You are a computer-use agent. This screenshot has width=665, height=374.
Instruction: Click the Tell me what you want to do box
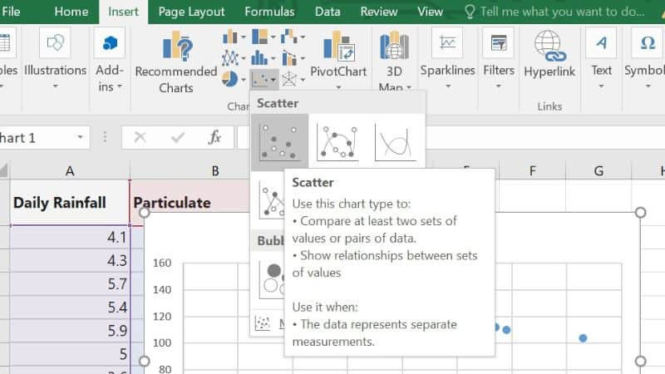pyautogui.click(x=554, y=12)
